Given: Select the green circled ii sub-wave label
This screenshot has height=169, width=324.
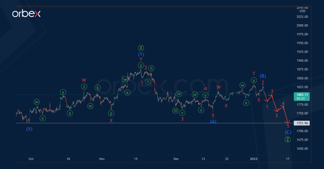Looking at the screenshot, I should 152,68.
